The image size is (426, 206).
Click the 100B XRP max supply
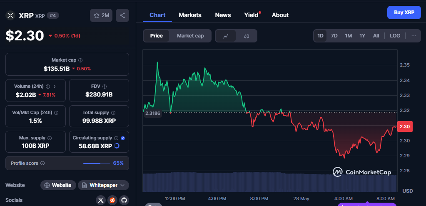pos(35,146)
